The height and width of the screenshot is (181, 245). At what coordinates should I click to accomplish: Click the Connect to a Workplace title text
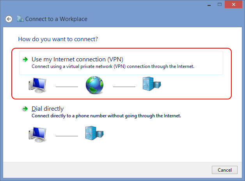point(56,19)
